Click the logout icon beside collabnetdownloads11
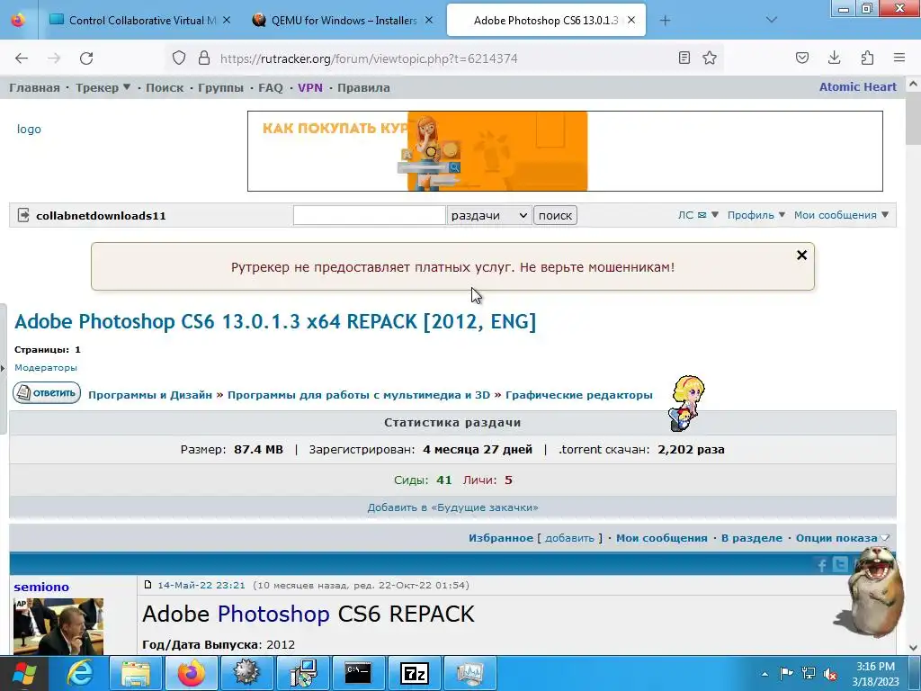Image resolution: width=921 pixels, height=691 pixels. (x=23, y=215)
